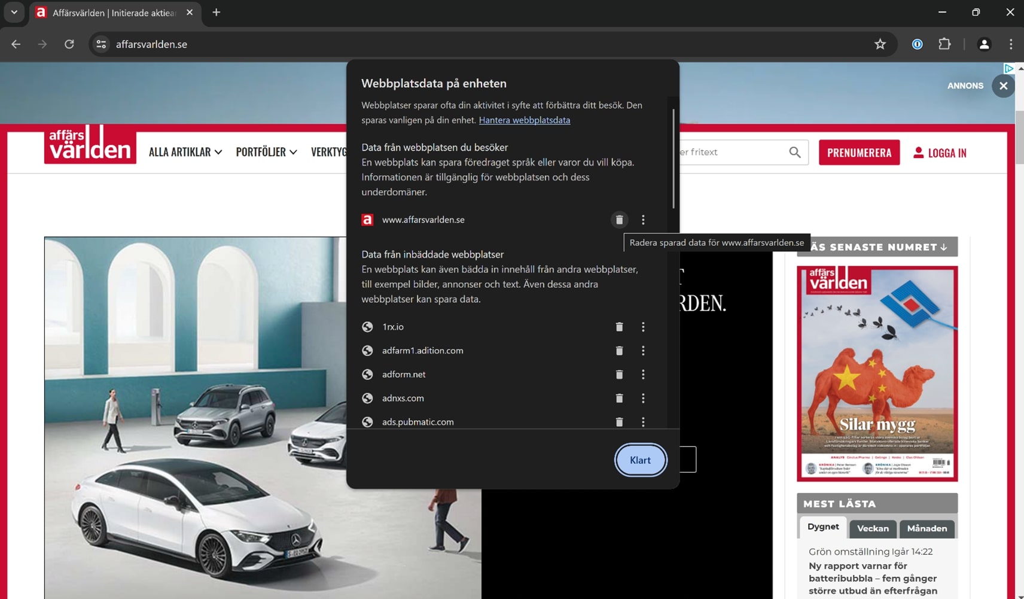This screenshot has width=1024, height=599.
Task: Delete data for 1rx.io
Action: click(x=619, y=327)
